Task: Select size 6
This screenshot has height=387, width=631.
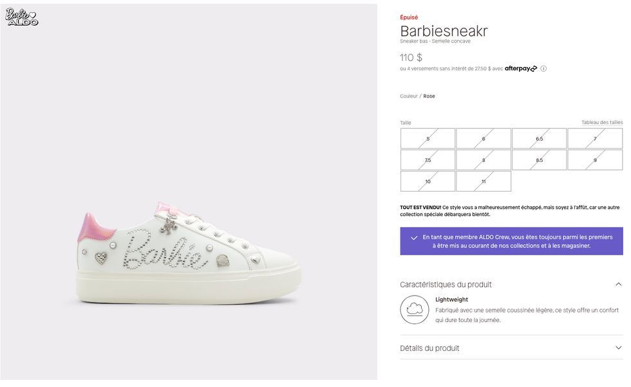Action: tap(484, 138)
